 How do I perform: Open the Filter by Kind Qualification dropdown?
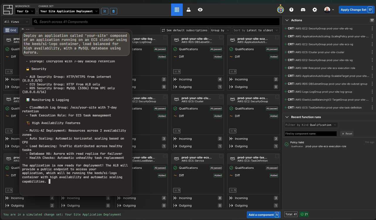pos(311,125)
